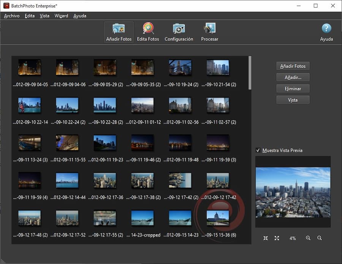Image resolution: width=342 pixels, height=264 pixels.
Task: Select thumbnail ...012-09-11 19-23
Action: click(x=105, y=143)
